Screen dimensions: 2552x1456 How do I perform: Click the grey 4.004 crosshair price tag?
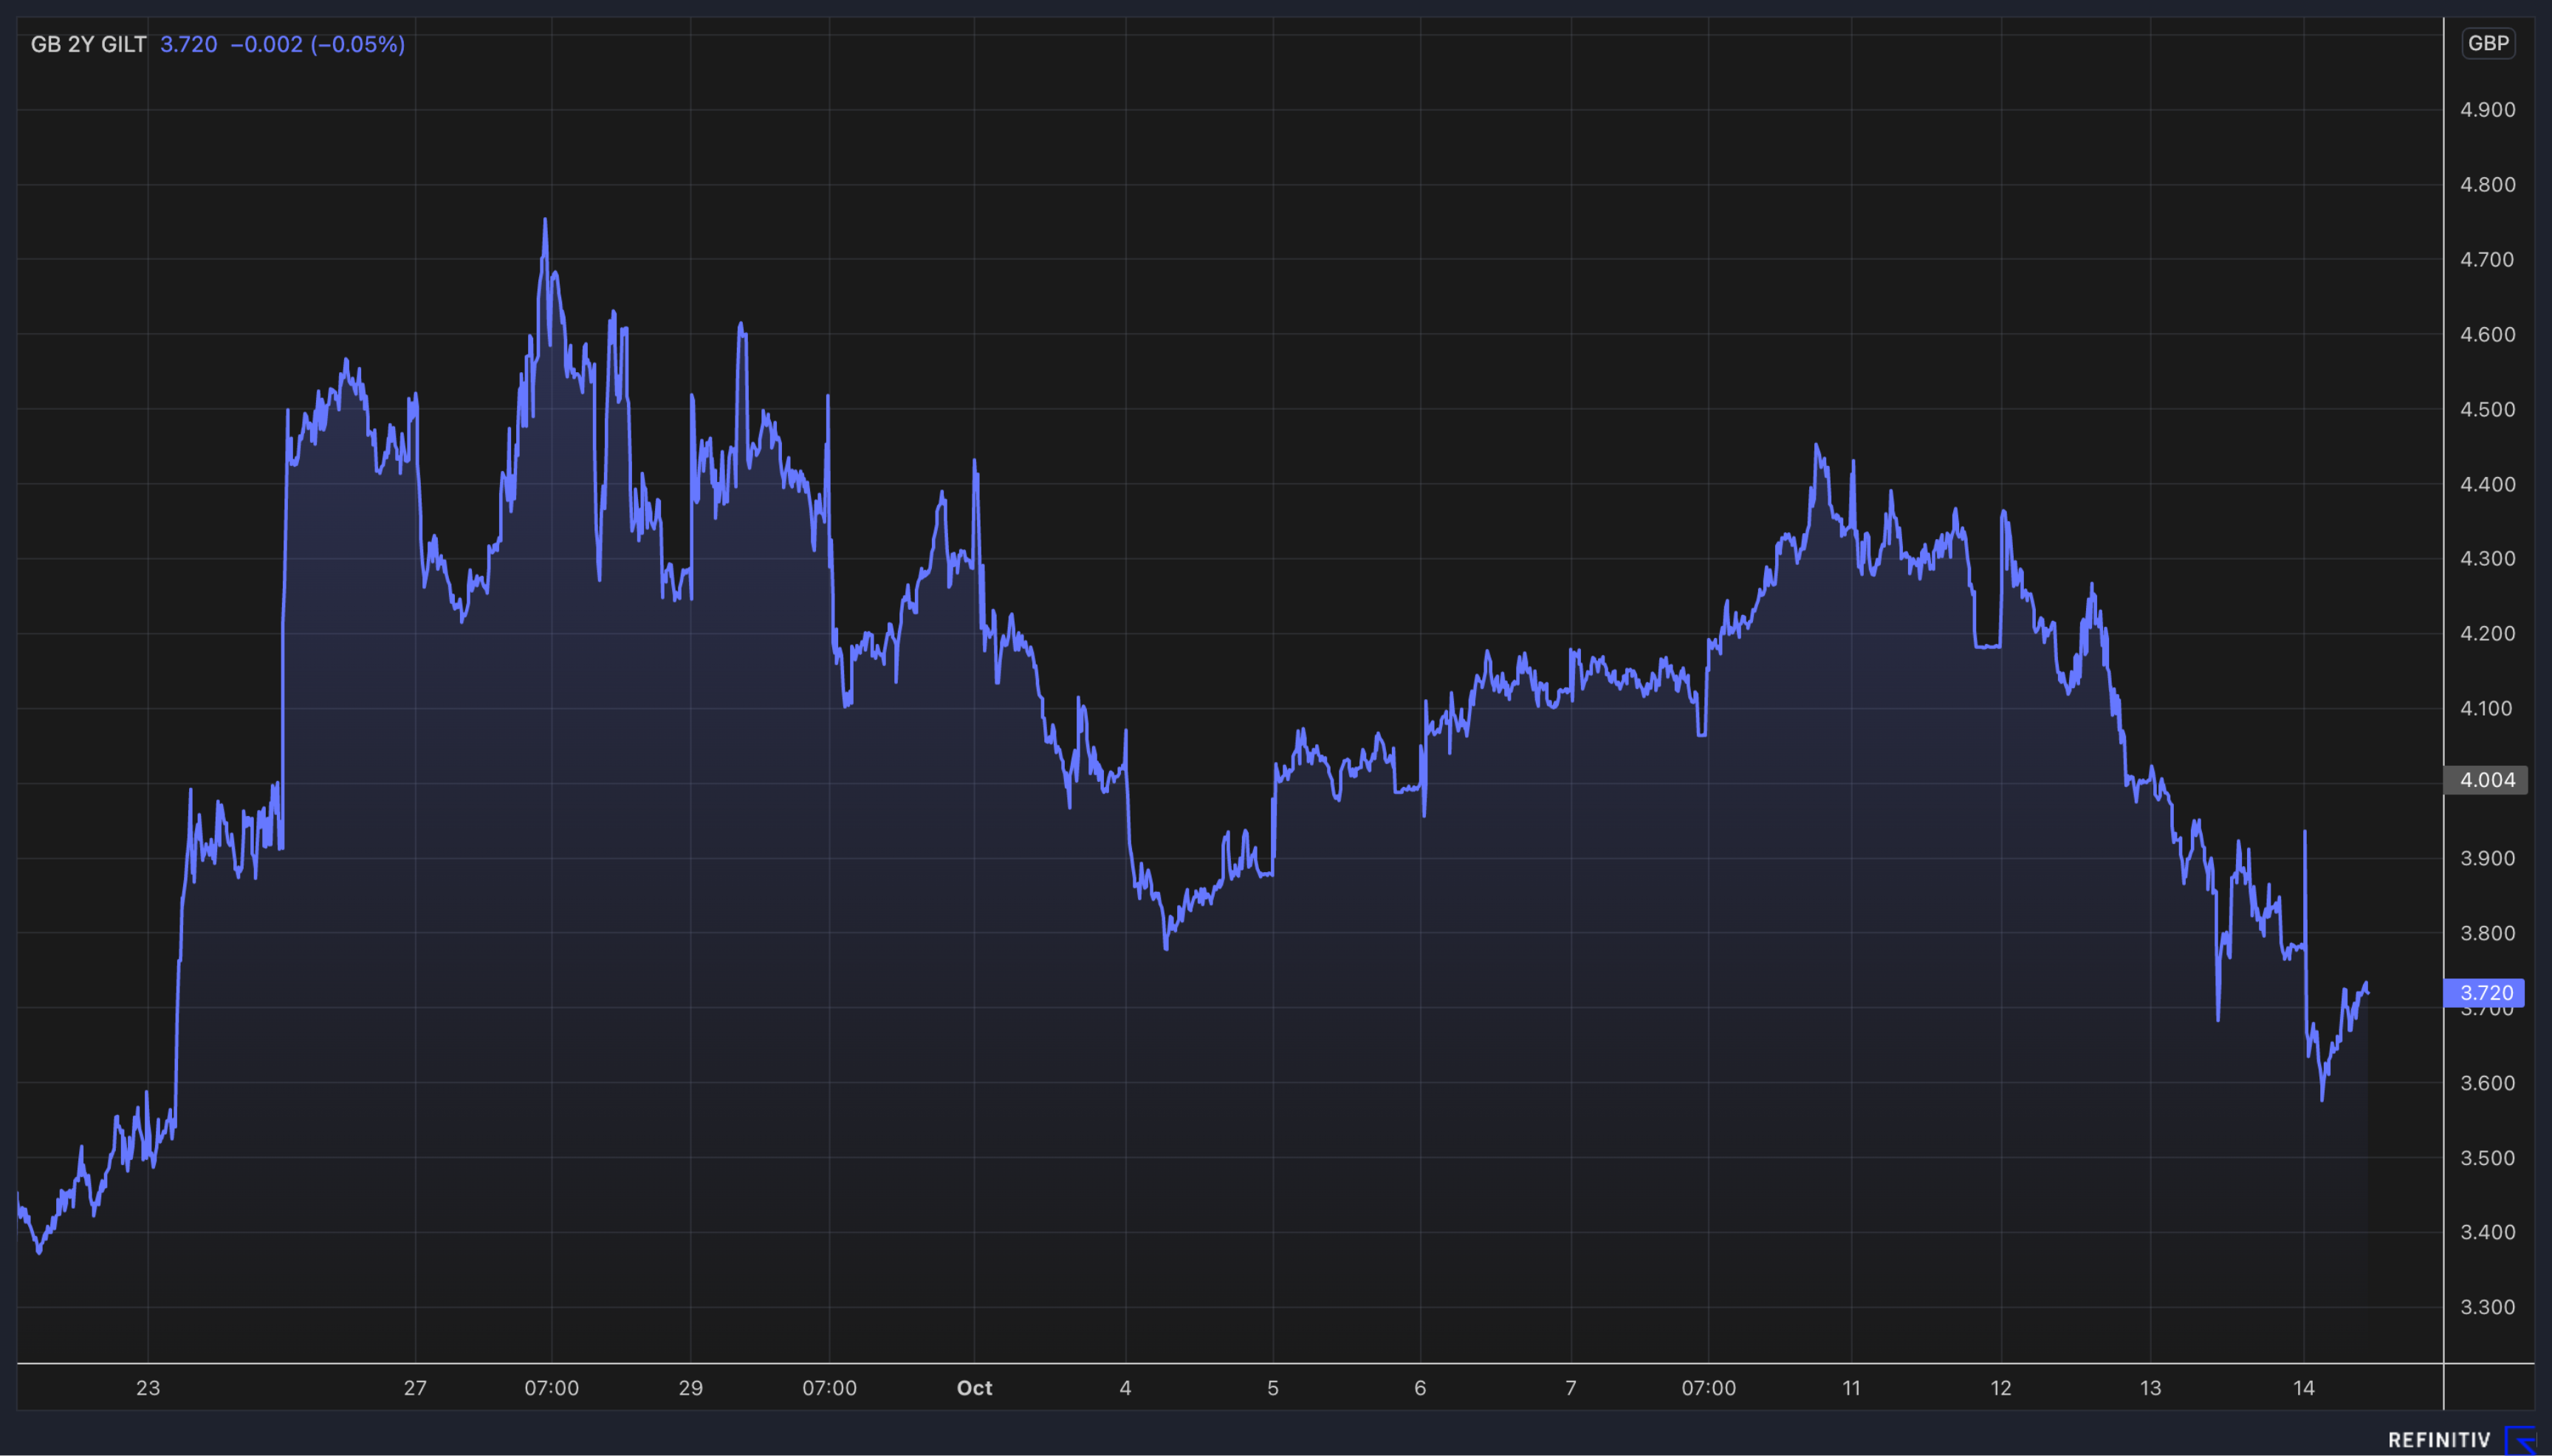(2486, 780)
